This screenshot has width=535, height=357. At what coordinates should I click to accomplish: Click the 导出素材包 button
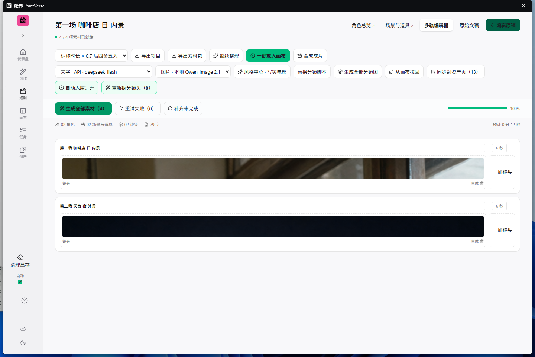(x=187, y=56)
